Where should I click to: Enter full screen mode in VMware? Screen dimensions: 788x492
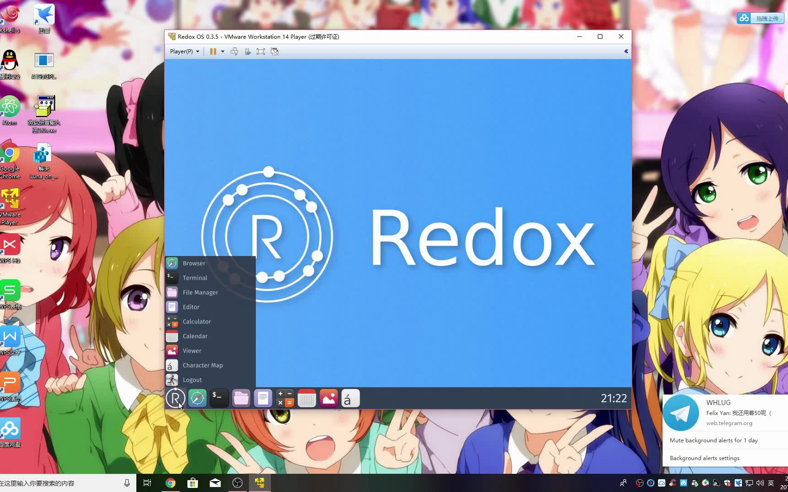[260, 51]
